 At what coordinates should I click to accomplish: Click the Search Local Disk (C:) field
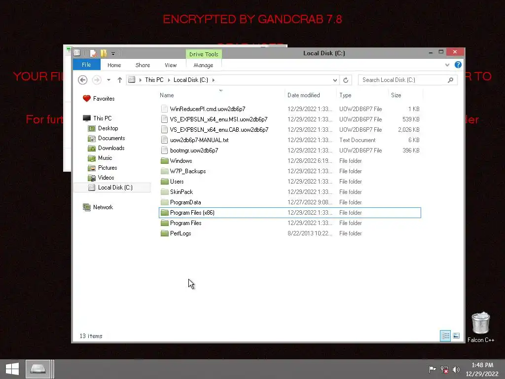408,80
